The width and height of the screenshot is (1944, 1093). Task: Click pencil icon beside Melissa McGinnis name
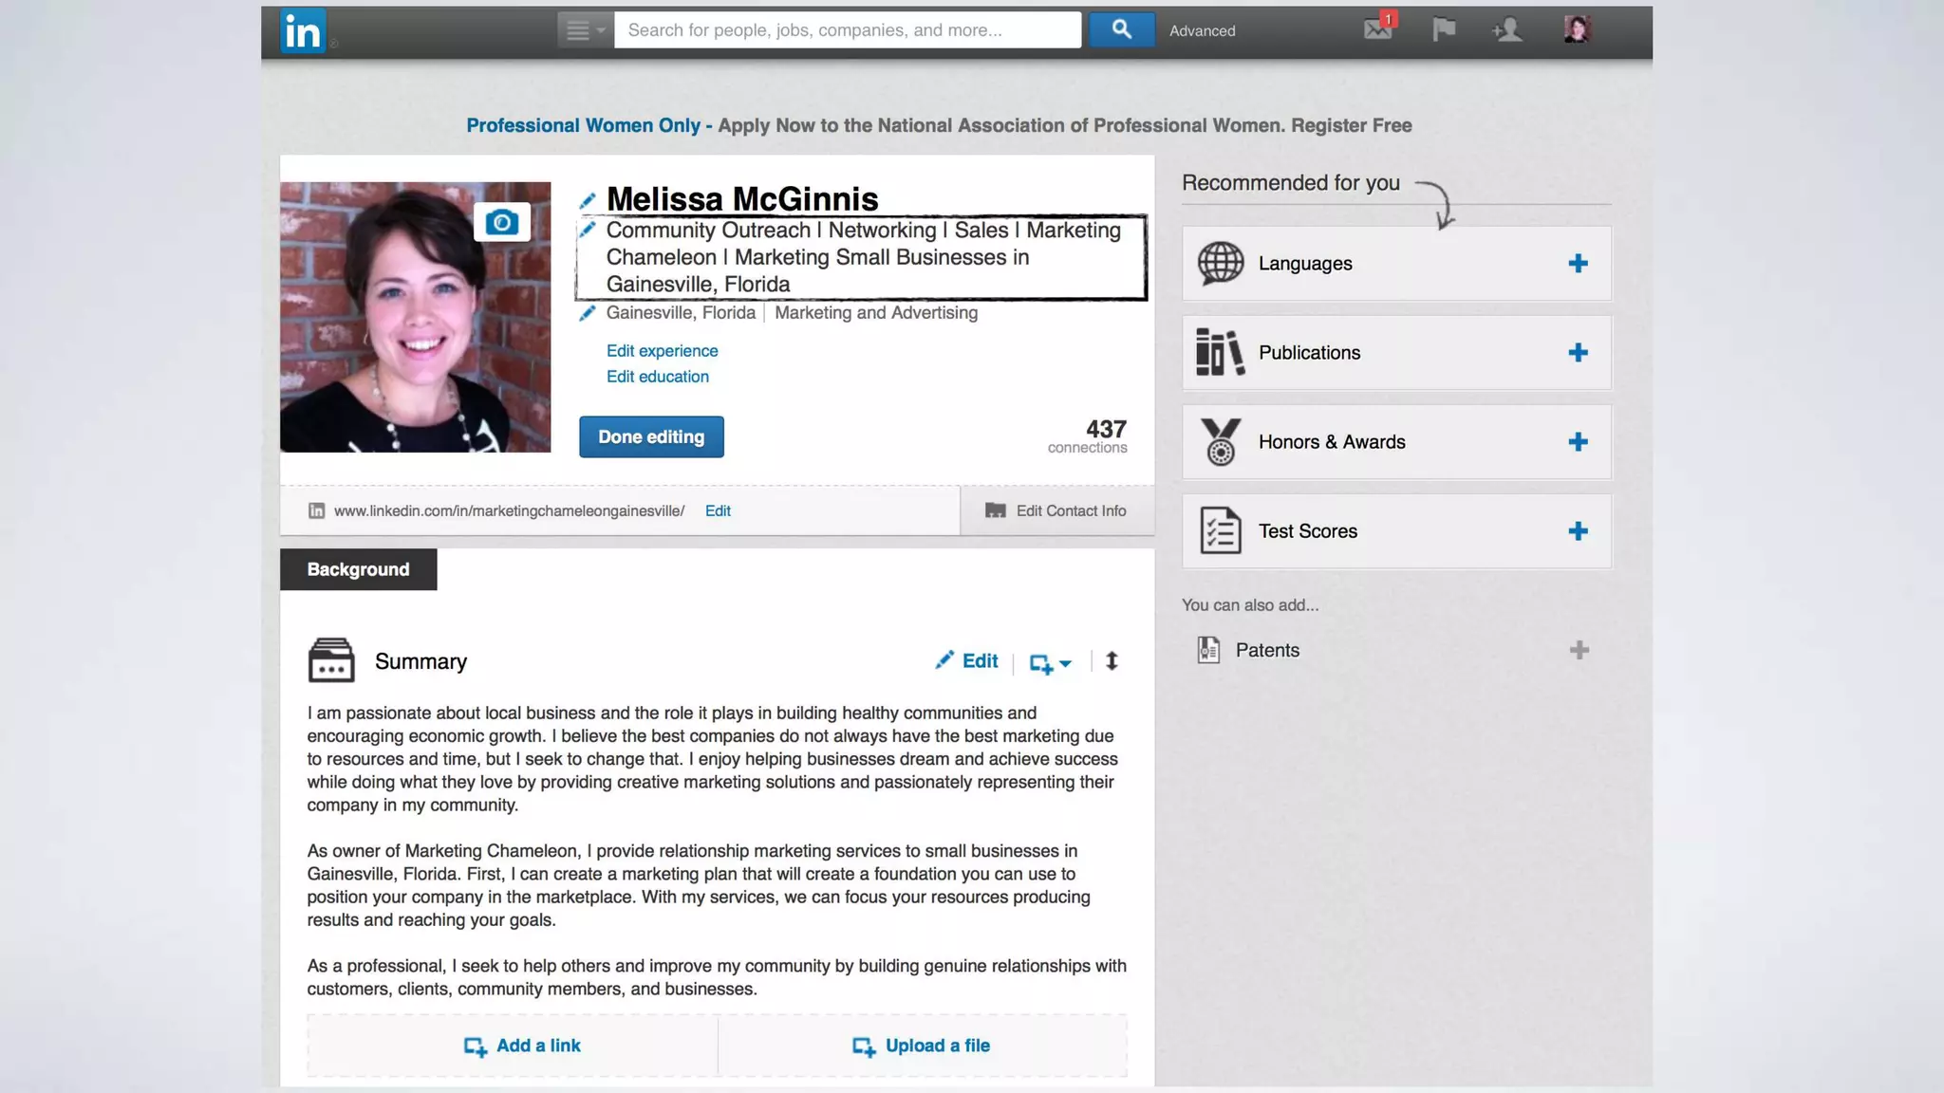pyautogui.click(x=588, y=200)
